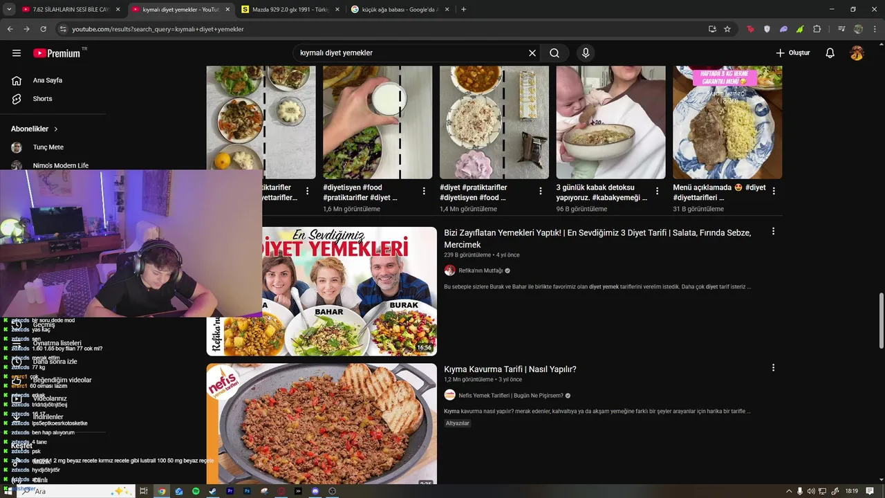Open Steam from the taskbar

pos(212,491)
